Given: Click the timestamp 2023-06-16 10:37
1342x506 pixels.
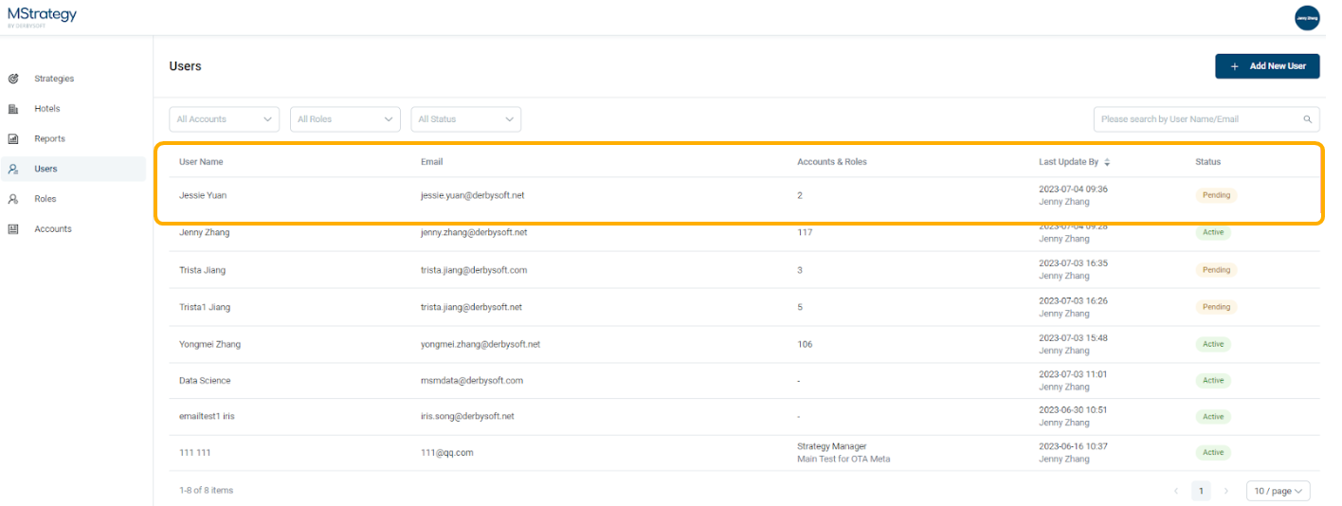Looking at the screenshot, I should pyautogui.click(x=1073, y=446).
